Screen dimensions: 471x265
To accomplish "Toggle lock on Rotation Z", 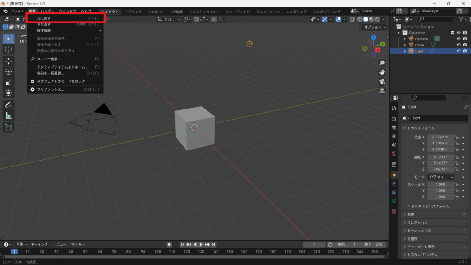I will [457, 169].
